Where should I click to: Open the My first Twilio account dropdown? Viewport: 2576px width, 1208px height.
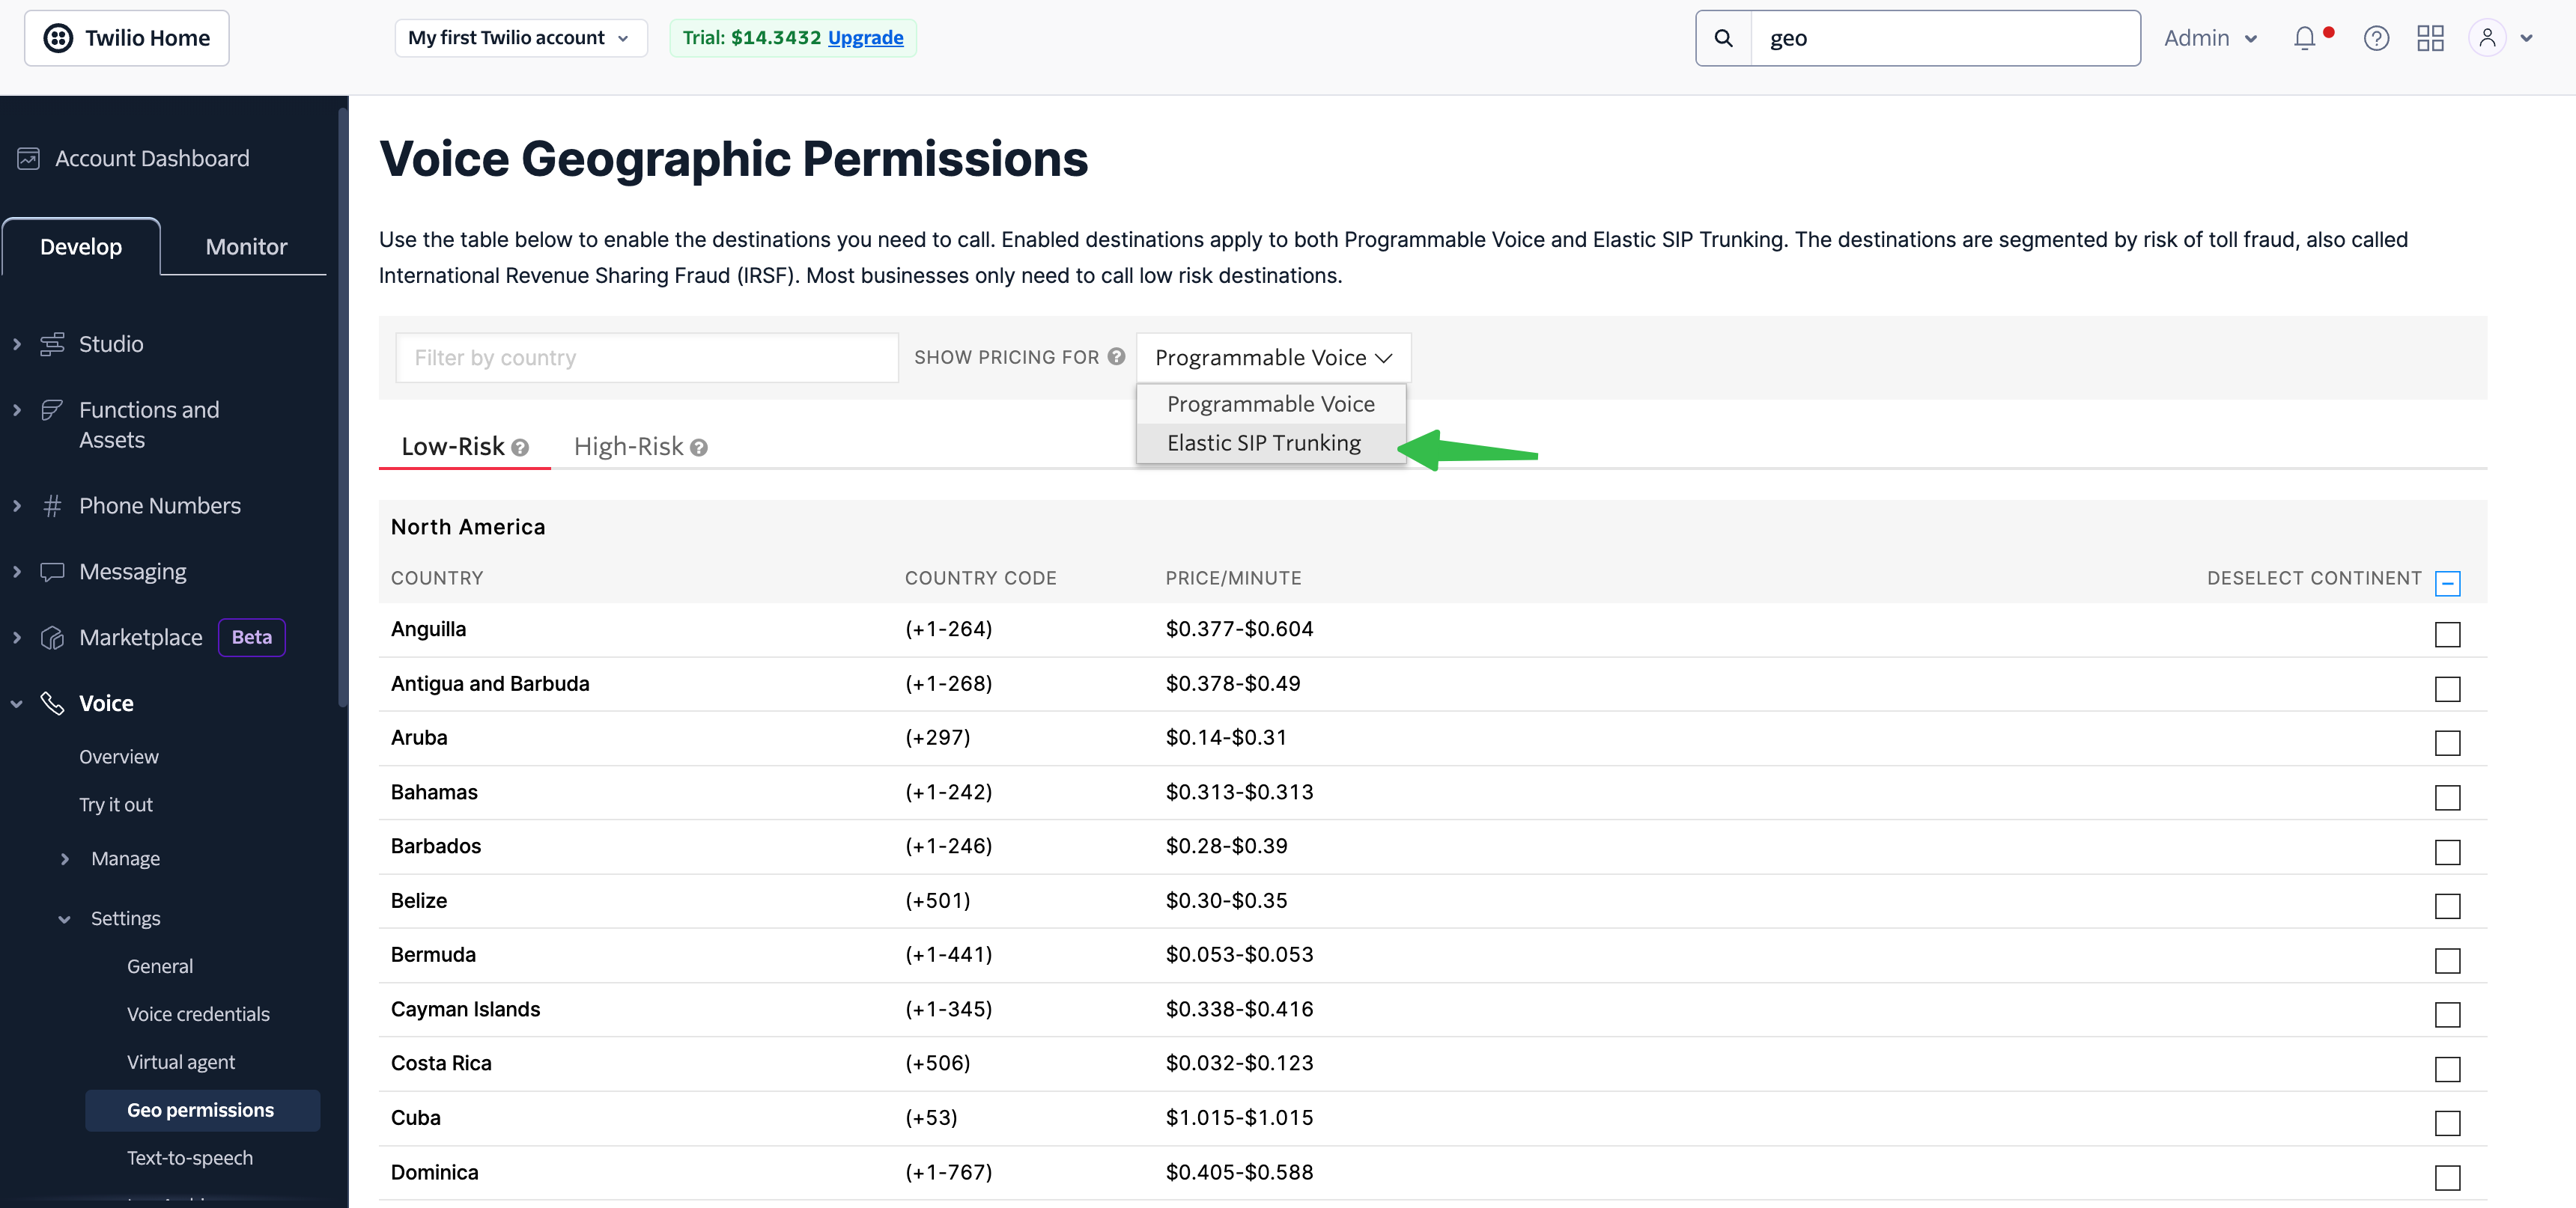click(520, 37)
